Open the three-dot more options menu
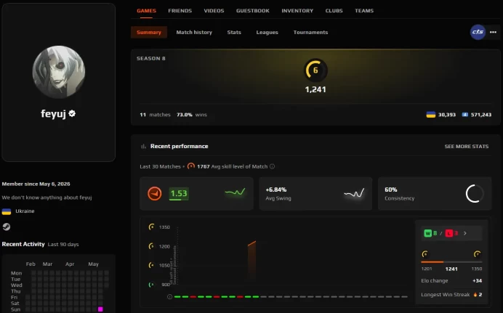 pos(493,32)
